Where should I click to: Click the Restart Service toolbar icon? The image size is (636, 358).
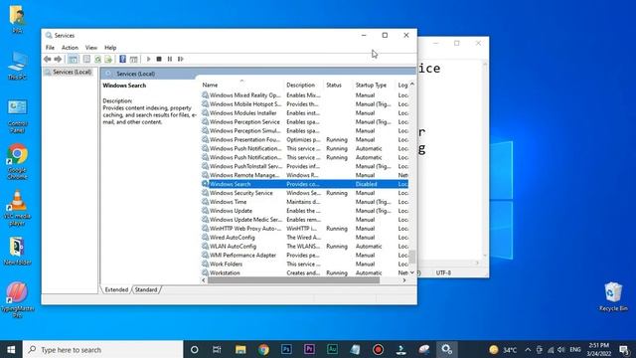(x=181, y=60)
